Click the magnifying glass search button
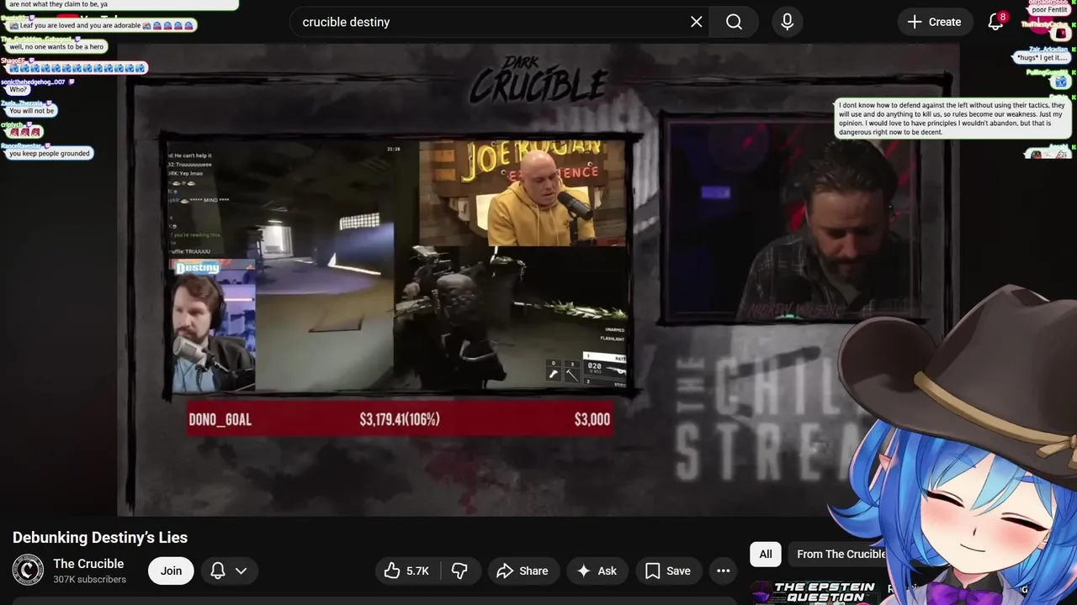This screenshot has width=1077, height=605. 734,22
